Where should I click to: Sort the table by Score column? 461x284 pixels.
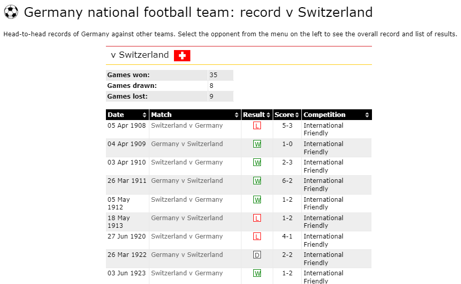click(x=287, y=115)
